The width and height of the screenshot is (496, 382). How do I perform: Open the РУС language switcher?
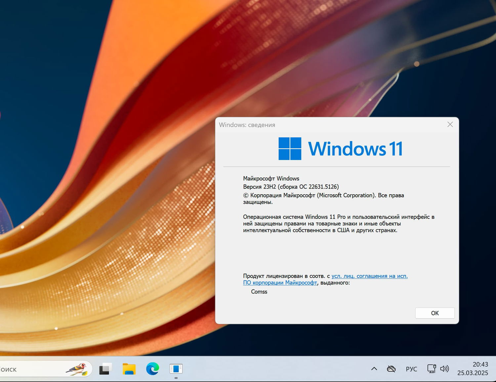click(x=411, y=368)
